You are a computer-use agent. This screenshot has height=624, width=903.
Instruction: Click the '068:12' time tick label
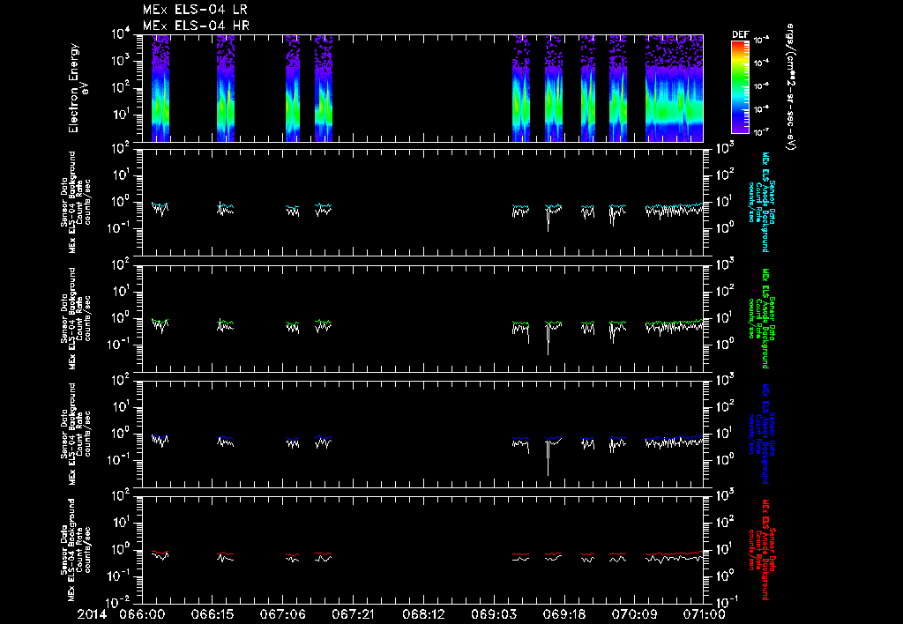tap(422, 614)
